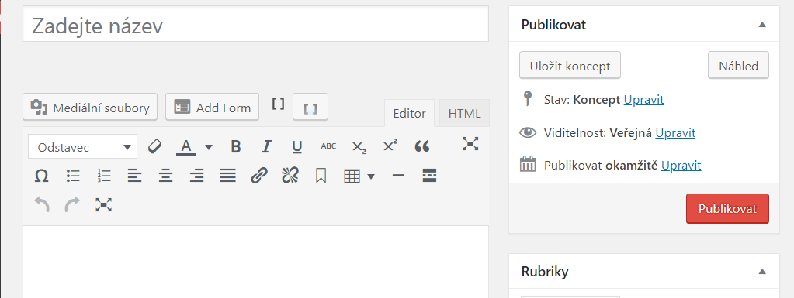Screen dimensions: 794x298
Task: Toggle underline formatting
Action: tap(297, 147)
